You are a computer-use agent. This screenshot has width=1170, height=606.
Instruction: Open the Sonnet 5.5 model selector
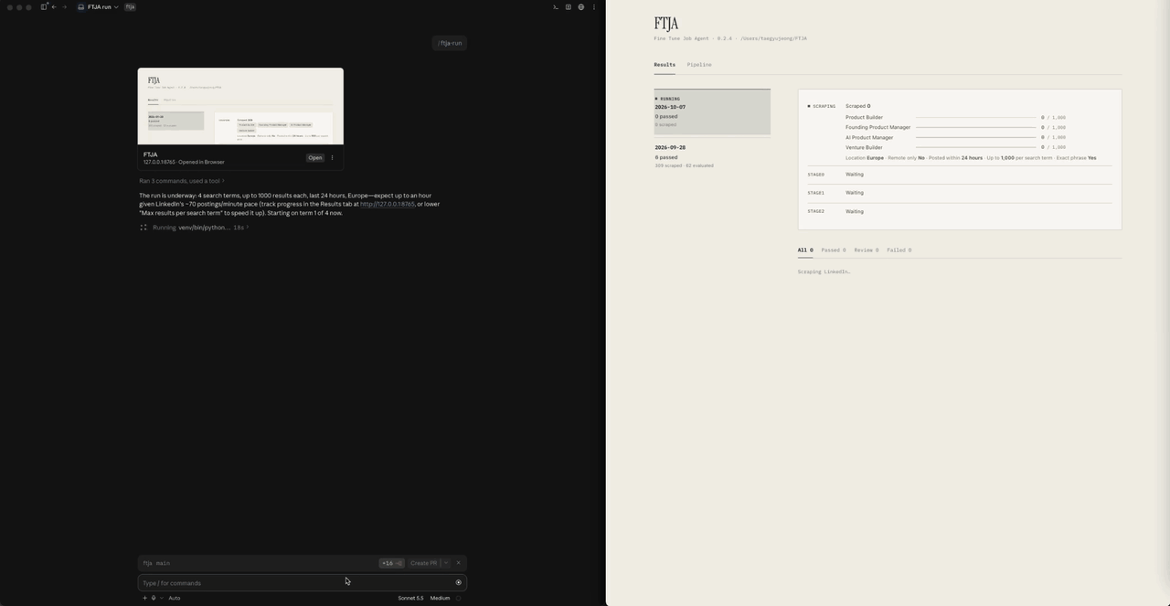(410, 598)
